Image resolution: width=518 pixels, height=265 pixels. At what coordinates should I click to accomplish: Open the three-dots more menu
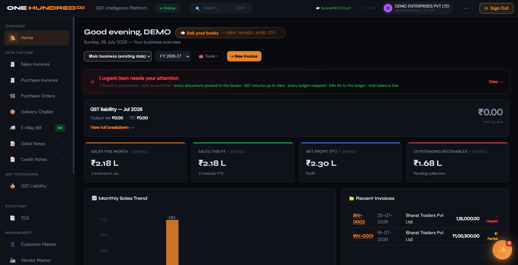(x=466, y=8)
